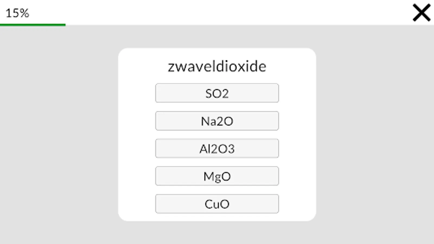
Task: Select the SO2 answer
Action: point(217,93)
